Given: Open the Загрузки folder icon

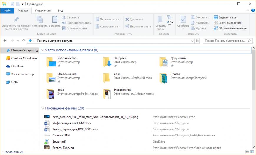Looking at the screenshot, I should pos(108,62).
